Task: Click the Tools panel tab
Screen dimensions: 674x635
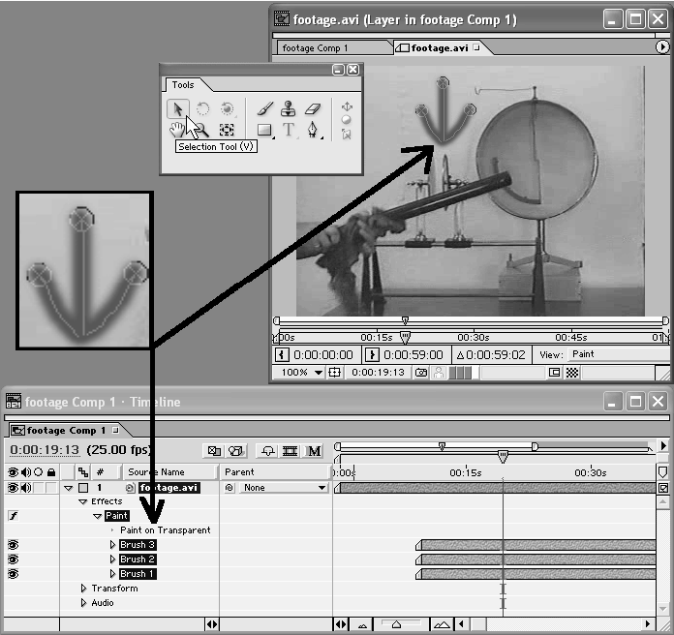Action: (x=183, y=85)
